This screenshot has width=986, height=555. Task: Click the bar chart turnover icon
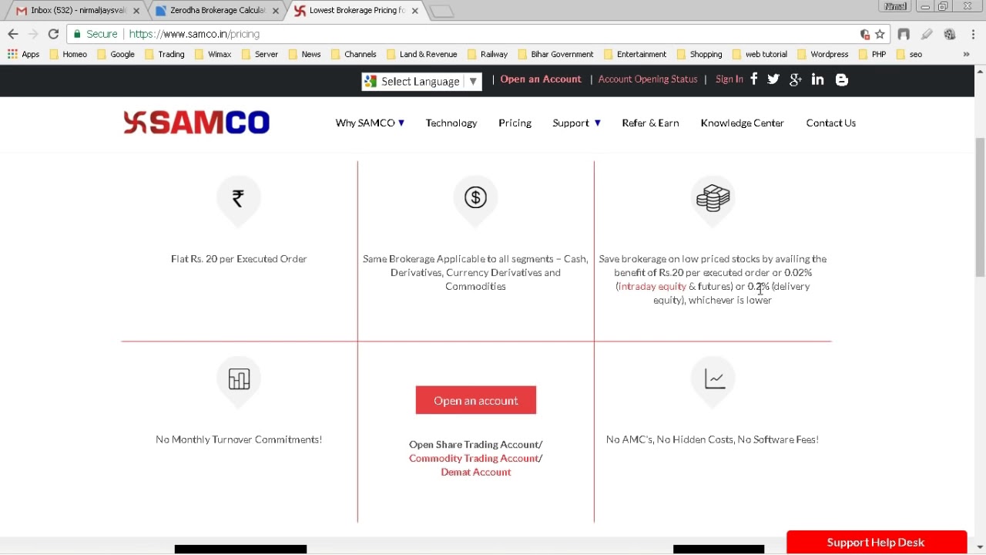tap(239, 380)
